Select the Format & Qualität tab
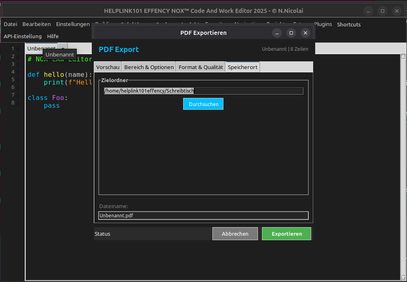The width and height of the screenshot is (407, 282). click(201, 67)
